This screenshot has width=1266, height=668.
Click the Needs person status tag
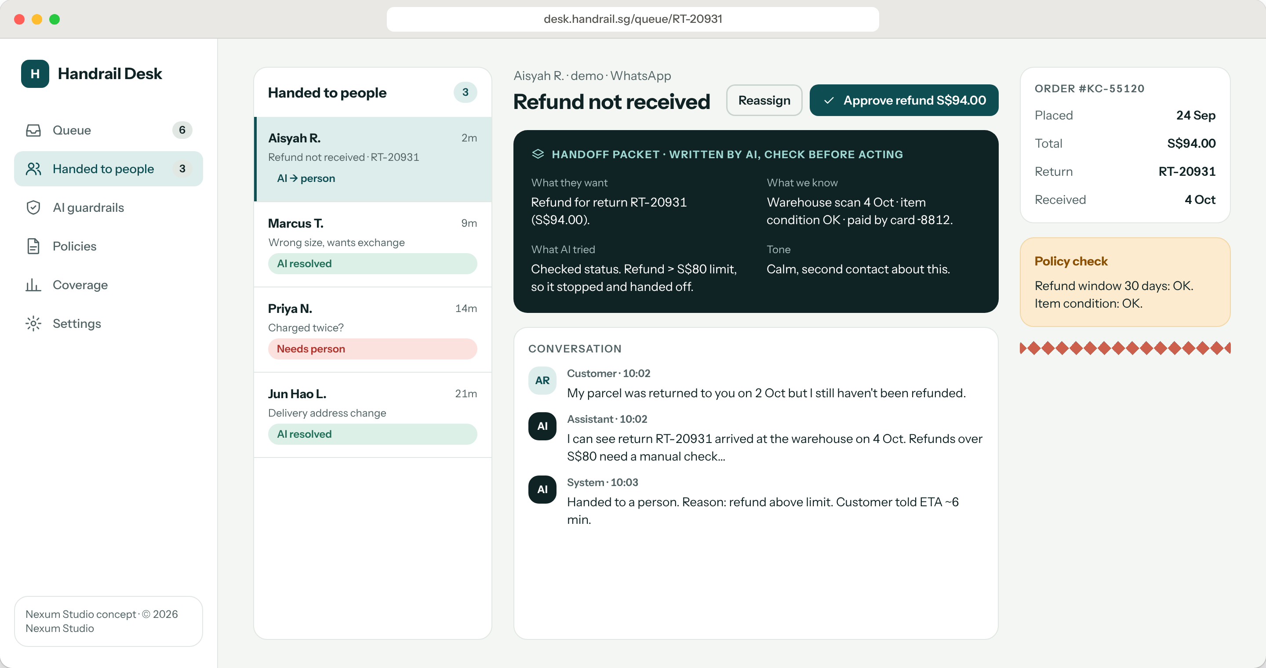[x=372, y=349]
